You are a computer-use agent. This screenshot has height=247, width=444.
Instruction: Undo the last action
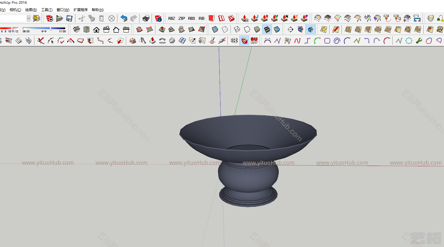(124, 18)
